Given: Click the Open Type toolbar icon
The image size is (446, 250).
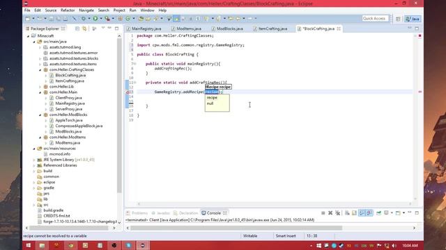Looking at the screenshot, I should coord(141,19).
